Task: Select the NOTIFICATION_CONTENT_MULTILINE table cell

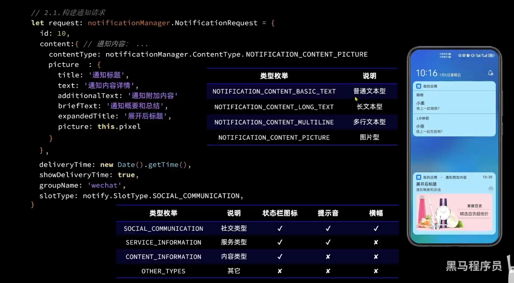Action: 274,122
